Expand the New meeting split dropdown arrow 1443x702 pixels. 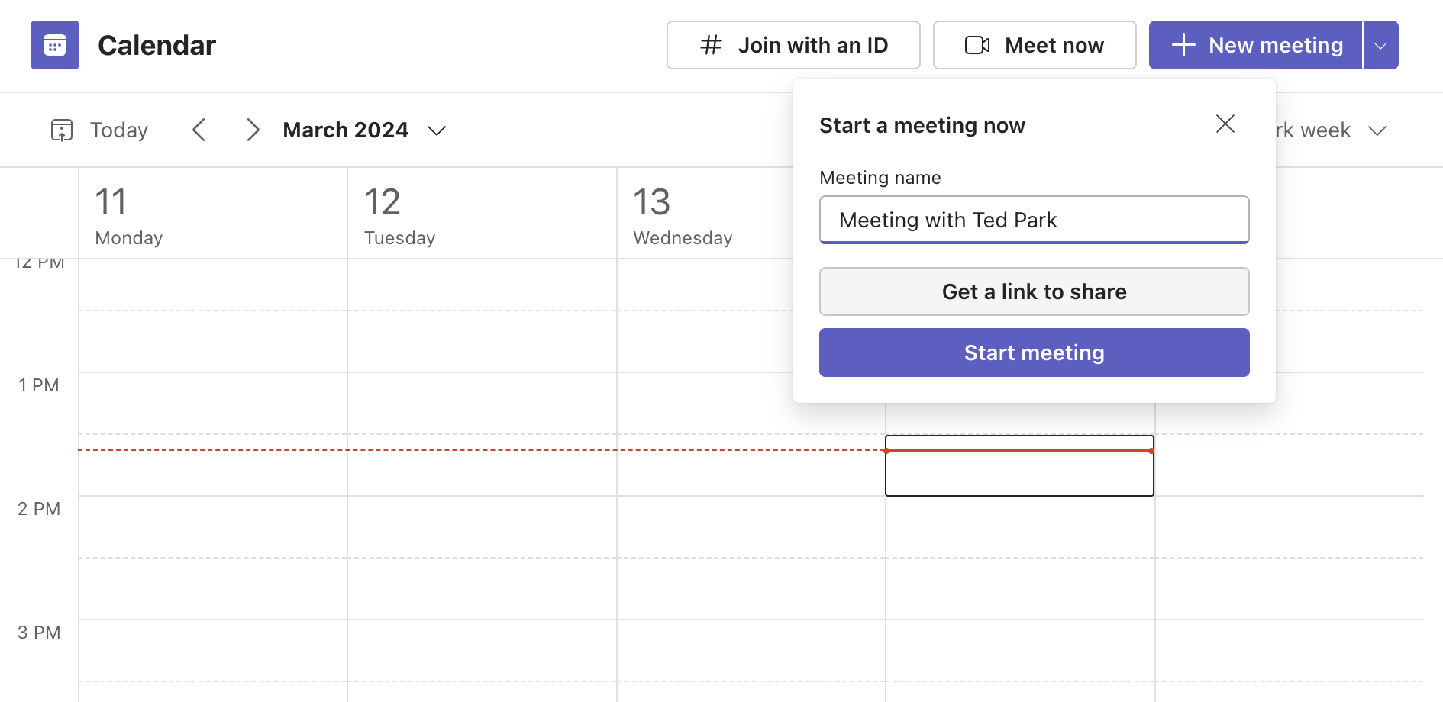tap(1381, 45)
